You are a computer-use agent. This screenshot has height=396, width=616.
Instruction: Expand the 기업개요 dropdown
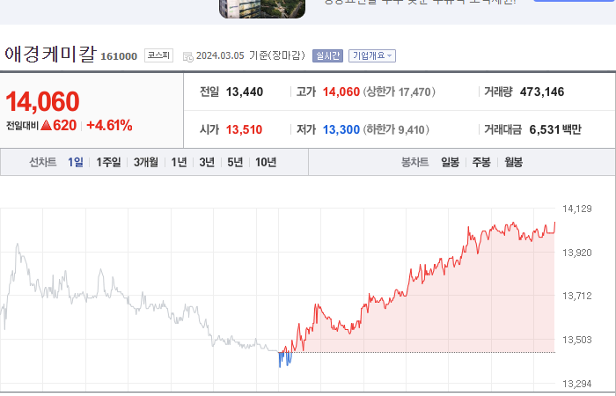pos(372,55)
